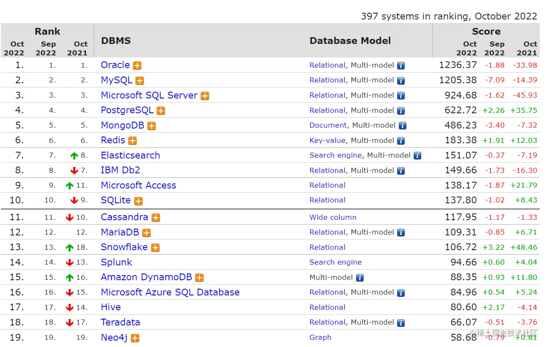Click the info icon in the MongoDB row
The width and height of the screenshot is (547, 347).
[403, 126]
